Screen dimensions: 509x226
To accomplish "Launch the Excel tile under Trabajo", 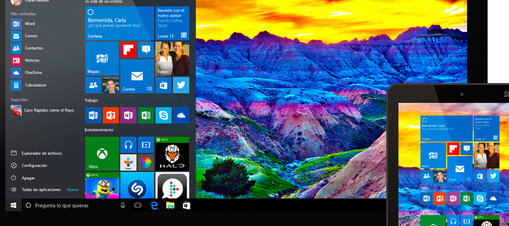I will [146, 115].
